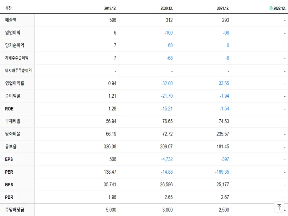Click the green estimate icon beside 2022.12.
Screen dimensions: 288x216
pyautogui.click(x=271, y=8)
